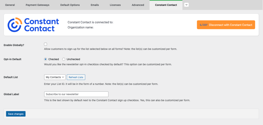Open the Licenses tab

click(x=115, y=5)
